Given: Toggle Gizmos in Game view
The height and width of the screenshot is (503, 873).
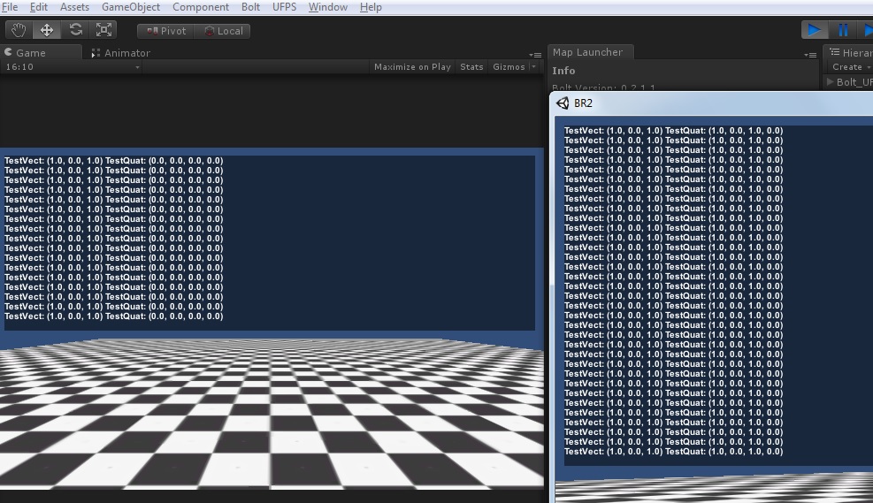Looking at the screenshot, I should point(509,67).
